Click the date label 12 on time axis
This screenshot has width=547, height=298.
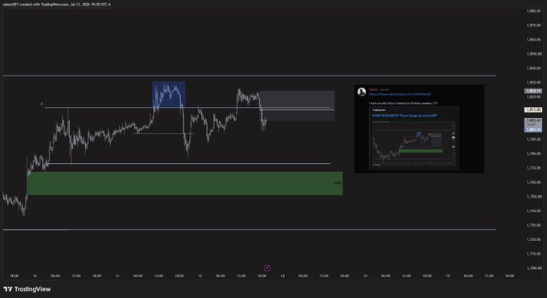coord(199,276)
